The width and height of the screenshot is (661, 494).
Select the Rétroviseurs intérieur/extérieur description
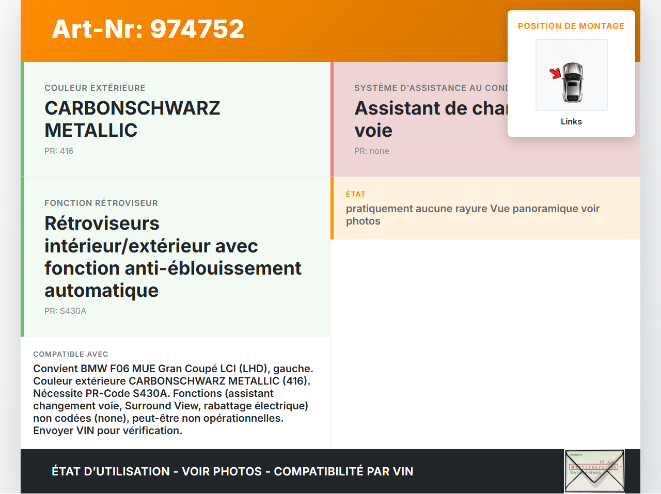click(173, 257)
